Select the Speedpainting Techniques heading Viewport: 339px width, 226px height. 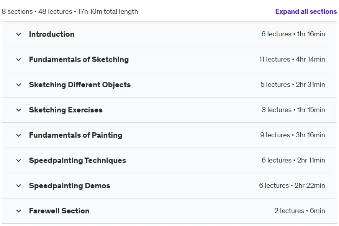77,160
